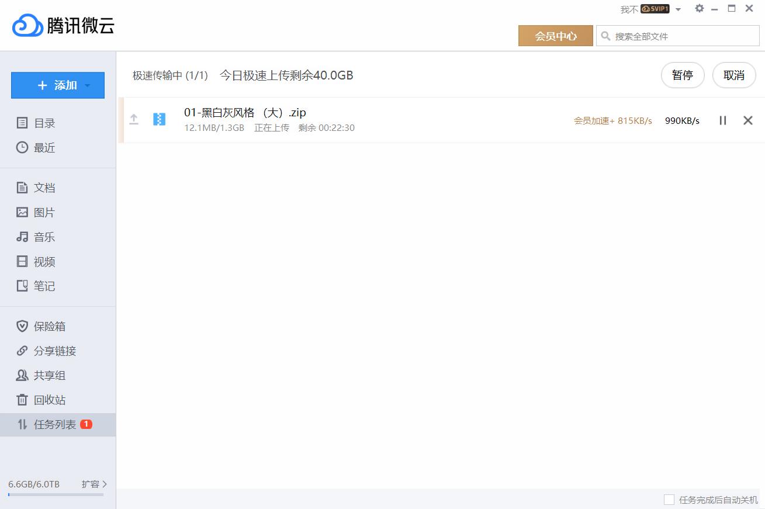Enable 任务完成后自动关机 auto shutdown option
The width and height of the screenshot is (765, 509).
click(x=668, y=498)
